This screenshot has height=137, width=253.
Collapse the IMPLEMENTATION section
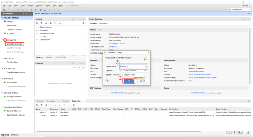[2, 93]
